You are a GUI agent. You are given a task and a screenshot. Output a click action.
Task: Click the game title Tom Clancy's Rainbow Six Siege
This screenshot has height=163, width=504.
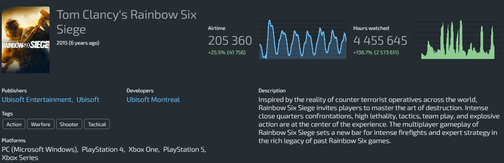pyautogui.click(x=127, y=22)
